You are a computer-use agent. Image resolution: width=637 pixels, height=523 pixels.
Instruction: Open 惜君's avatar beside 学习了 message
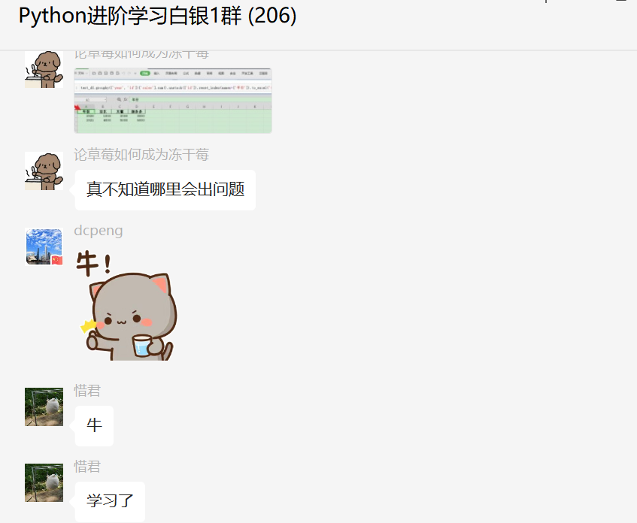44,483
